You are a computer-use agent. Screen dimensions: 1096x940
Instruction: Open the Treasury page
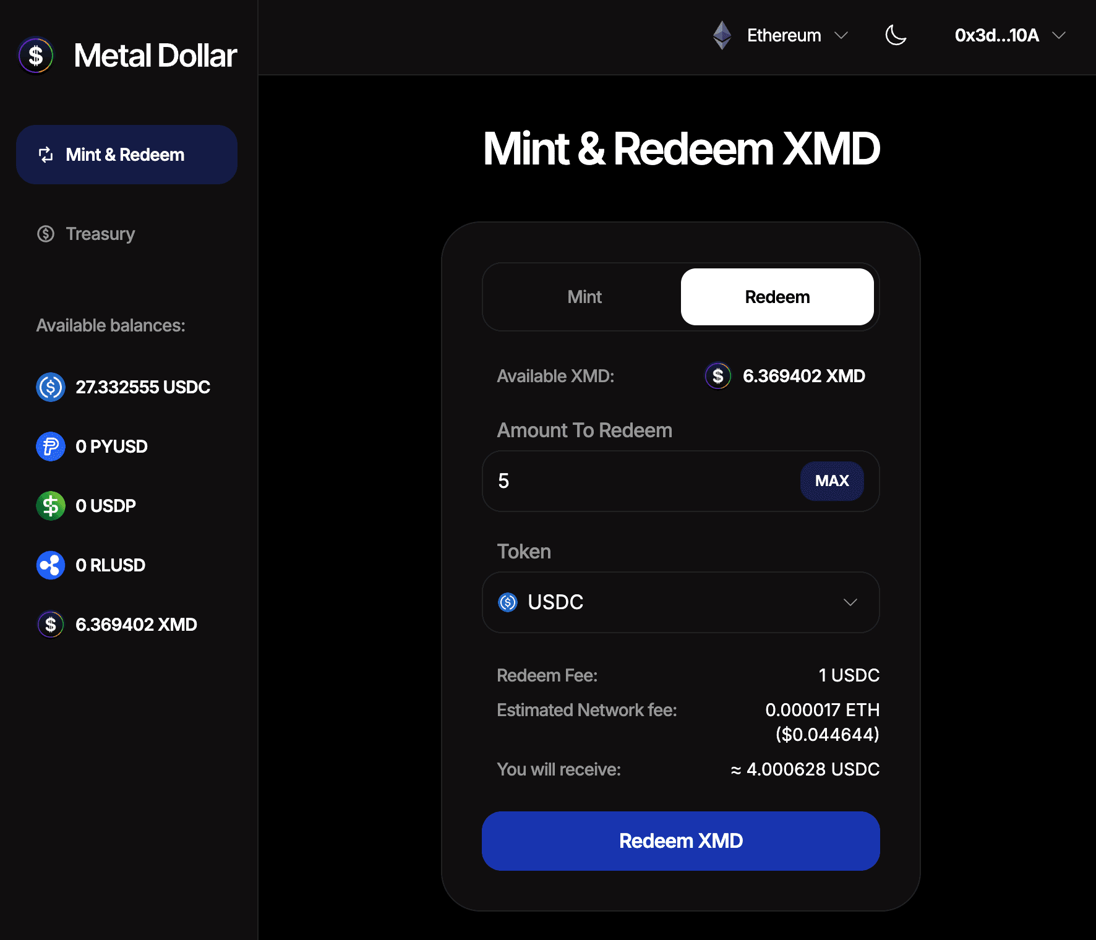click(x=100, y=234)
